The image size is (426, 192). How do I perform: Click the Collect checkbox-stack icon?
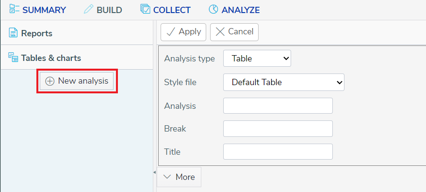click(x=146, y=9)
